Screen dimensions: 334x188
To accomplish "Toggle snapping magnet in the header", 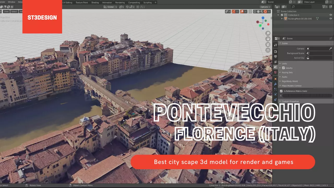I will click(127, 7).
